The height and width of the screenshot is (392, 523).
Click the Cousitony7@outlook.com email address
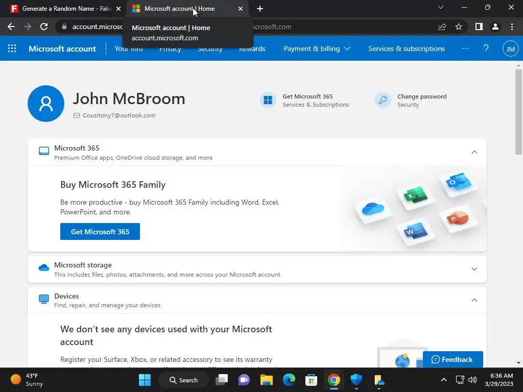pyautogui.click(x=118, y=115)
